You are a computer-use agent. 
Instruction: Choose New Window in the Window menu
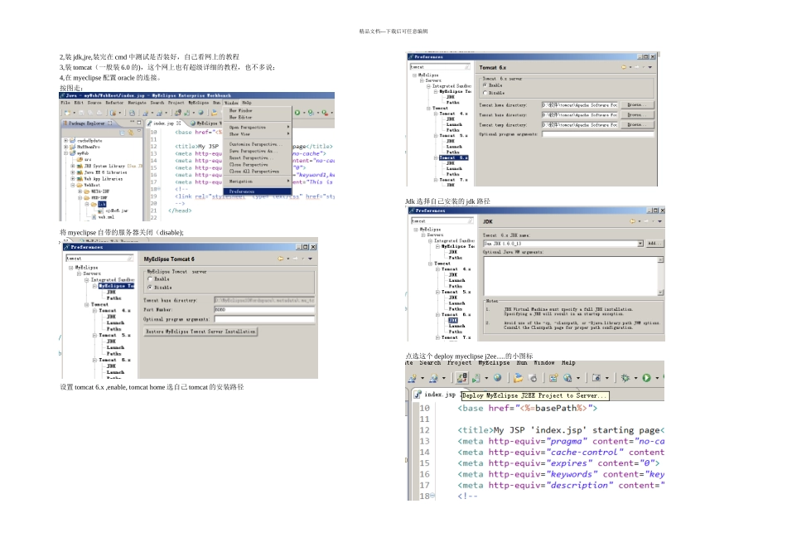(x=241, y=110)
